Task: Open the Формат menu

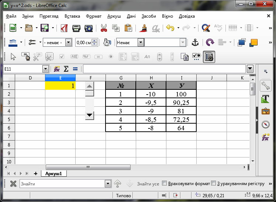Action: [94, 16]
